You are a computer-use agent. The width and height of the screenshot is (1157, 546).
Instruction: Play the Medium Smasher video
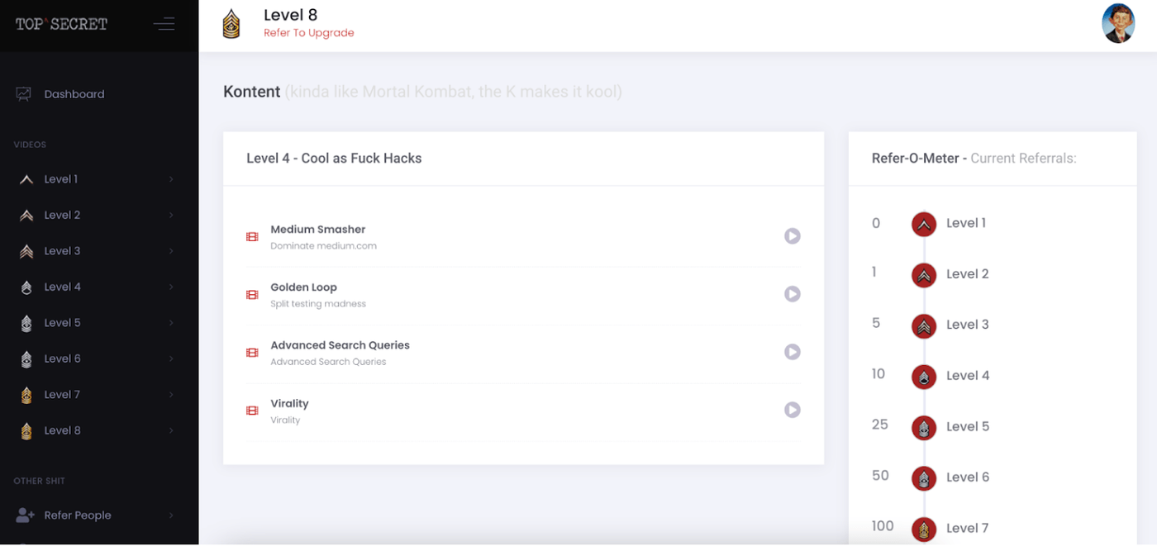coord(792,236)
